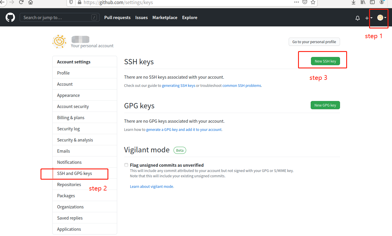Reload the page with browser refresh
Viewport: 392px width, 236px height.
(x=21, y=2)
